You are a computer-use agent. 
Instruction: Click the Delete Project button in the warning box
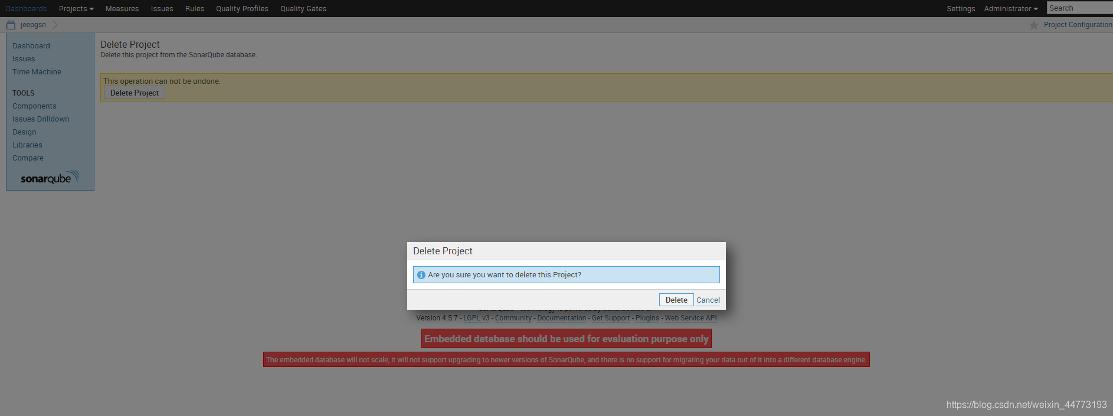[x=135, y=93]
